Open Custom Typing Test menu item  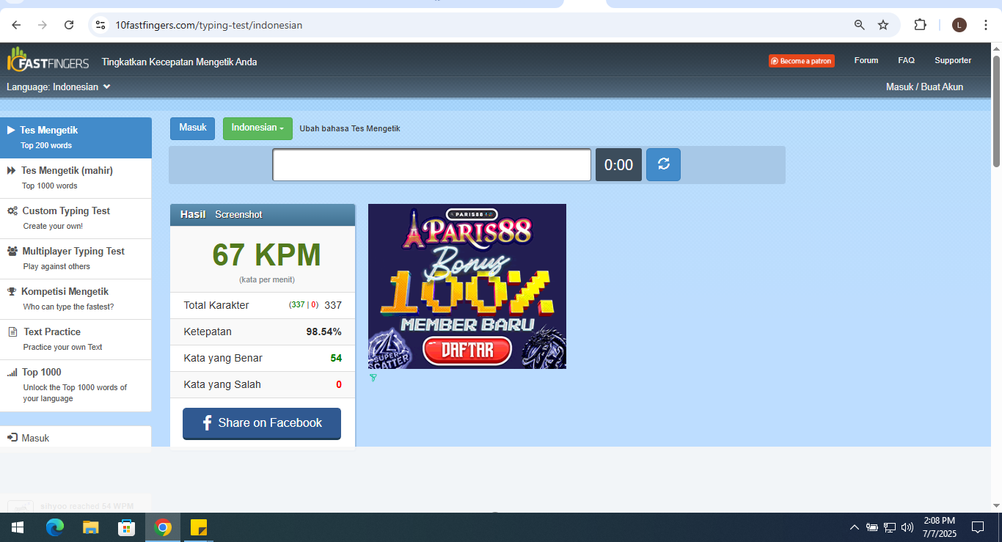pos(76,218)
